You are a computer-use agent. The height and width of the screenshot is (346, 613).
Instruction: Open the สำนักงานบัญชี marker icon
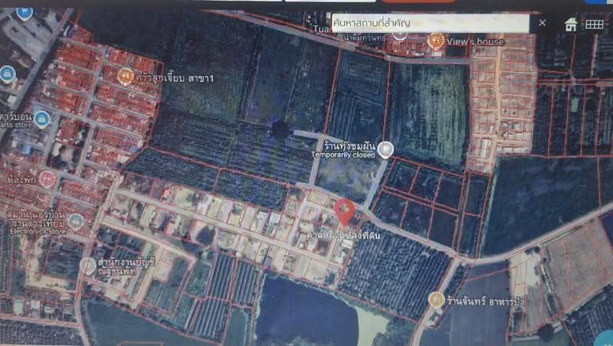(x=88, y=266)
